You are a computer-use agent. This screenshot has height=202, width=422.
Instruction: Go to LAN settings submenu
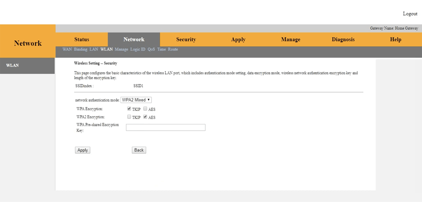click(x=94, y=49)
